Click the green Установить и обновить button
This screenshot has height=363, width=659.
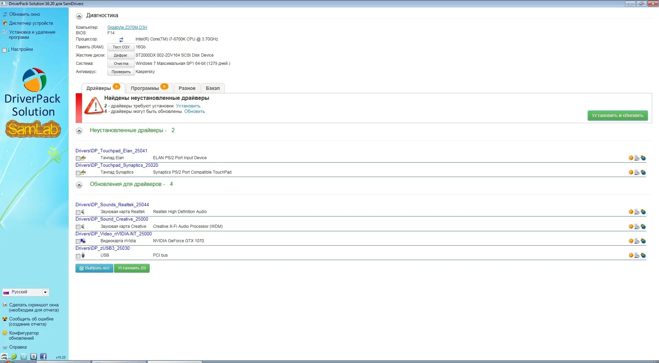(617, 116)
